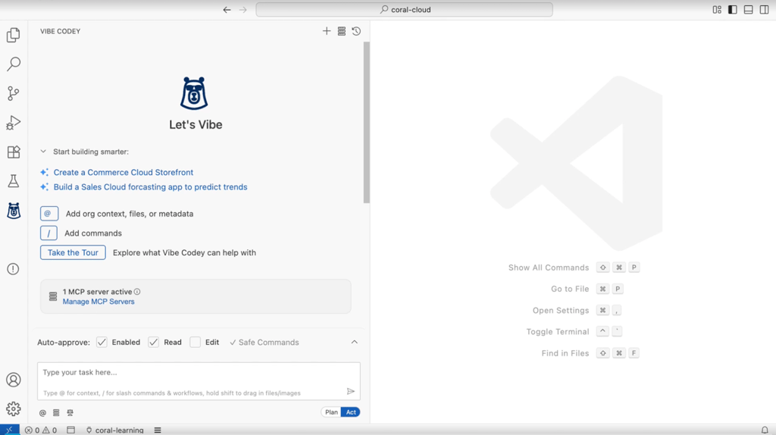The height and width of the screenshot is (435, 776).
Task: Click the Vibe Codey panel scrollbar
Action: tap(367, 122)
